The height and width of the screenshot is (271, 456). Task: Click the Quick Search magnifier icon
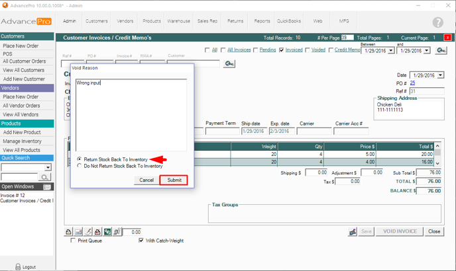pos(45,177)
